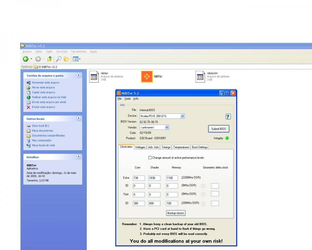Collapse the Outros locais panel
Image resolution: width=312 pixels, height=250 pixels.
(x=79, y=118)
